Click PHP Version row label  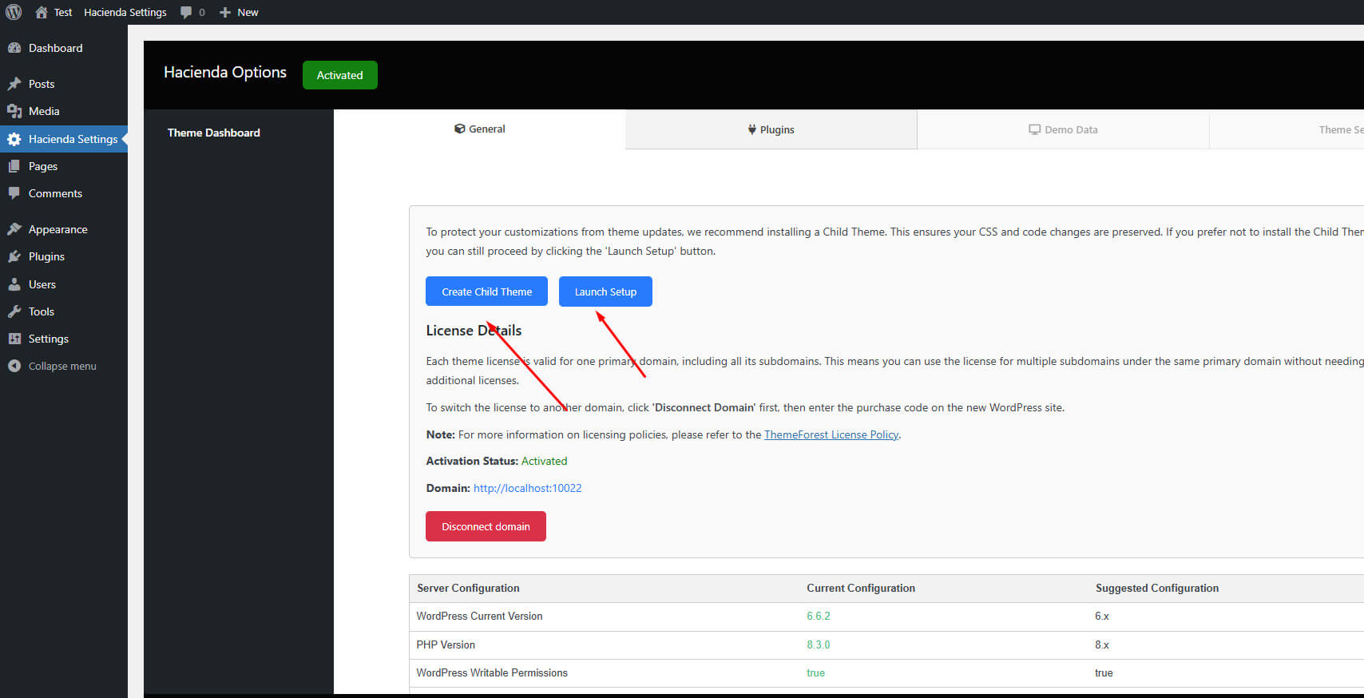(446, 644)
